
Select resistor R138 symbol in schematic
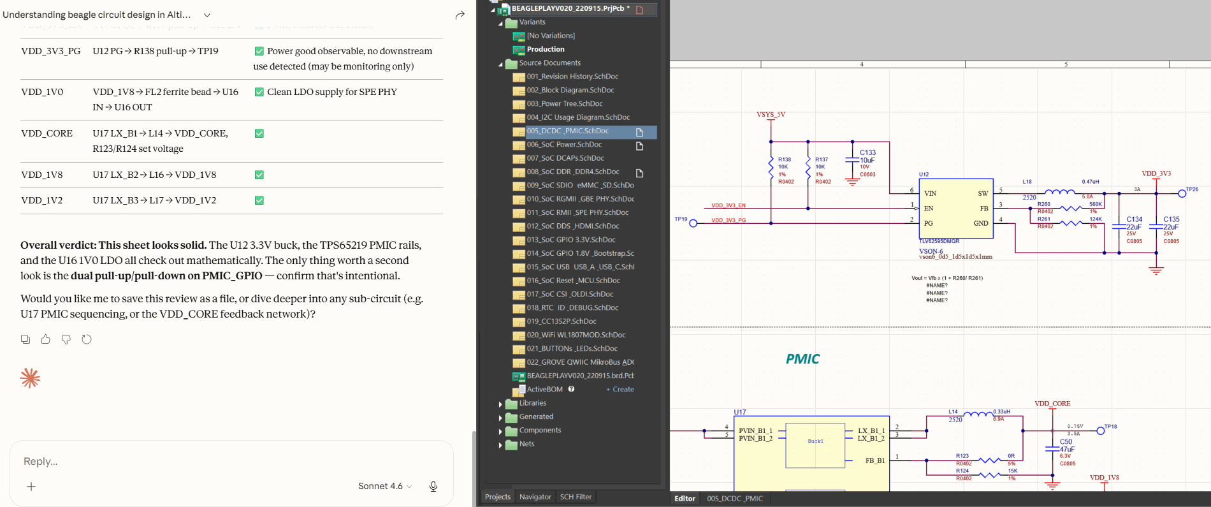[x=771, y=167]
